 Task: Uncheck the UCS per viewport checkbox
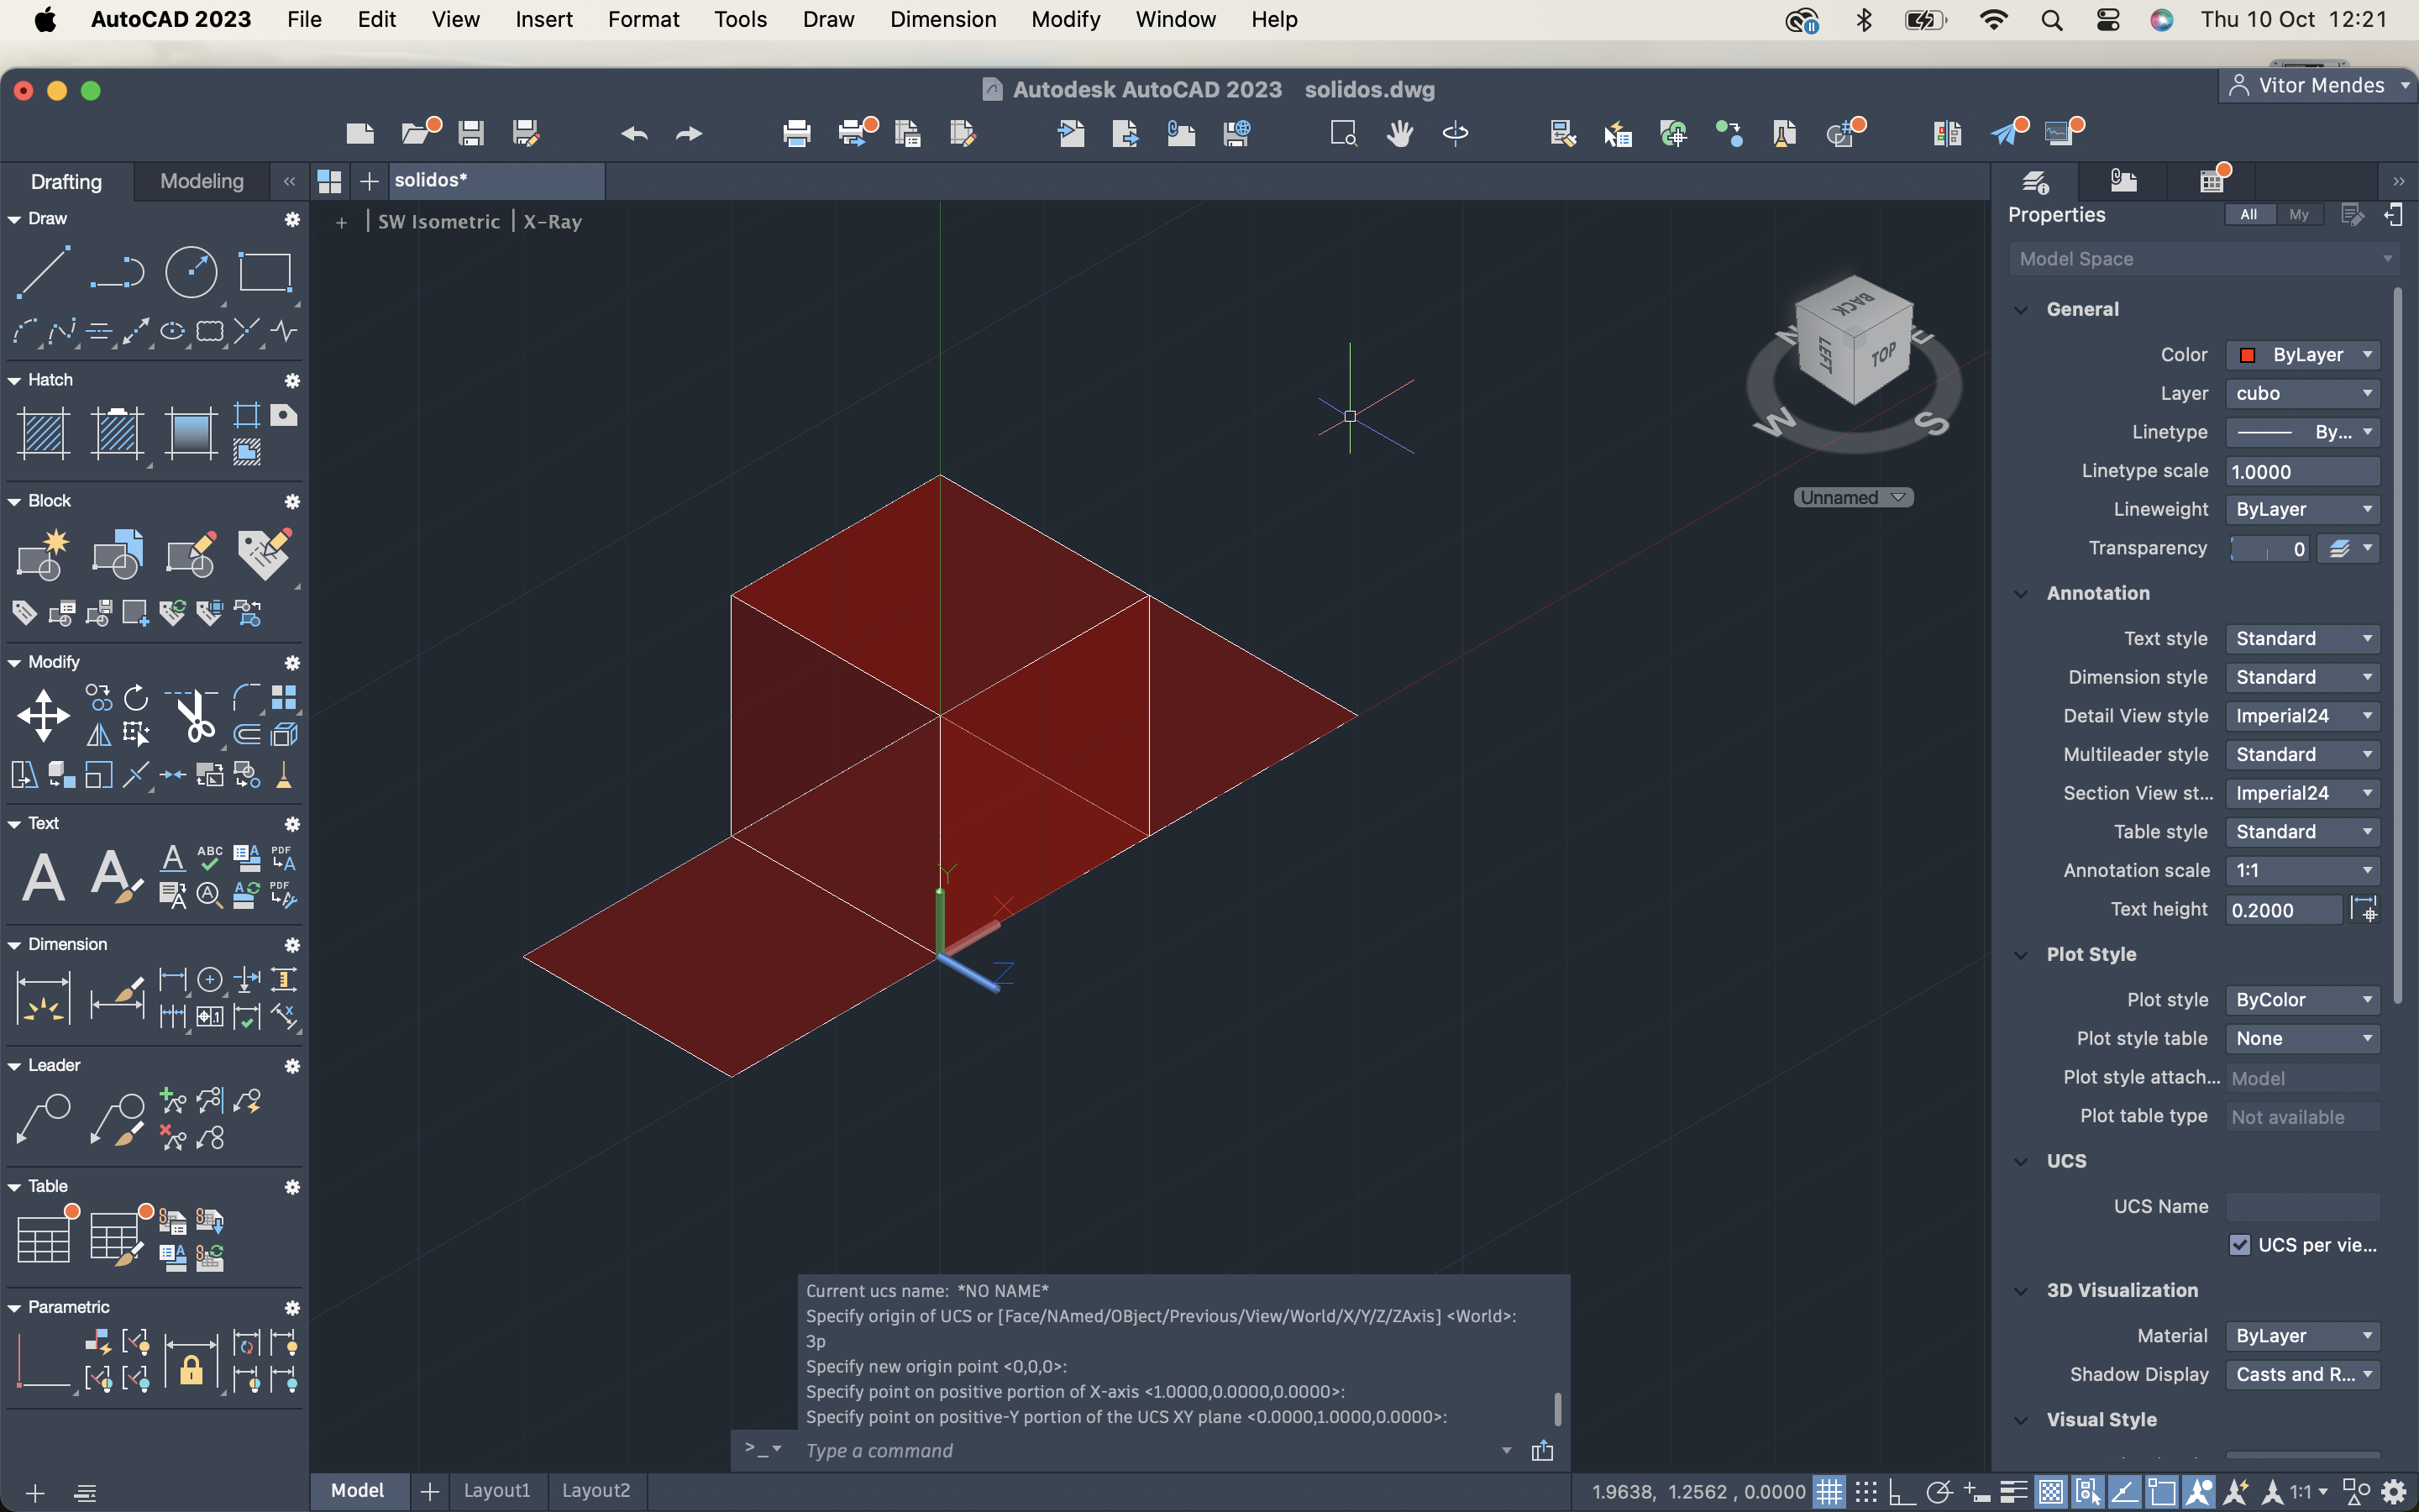(2239, 1245)
